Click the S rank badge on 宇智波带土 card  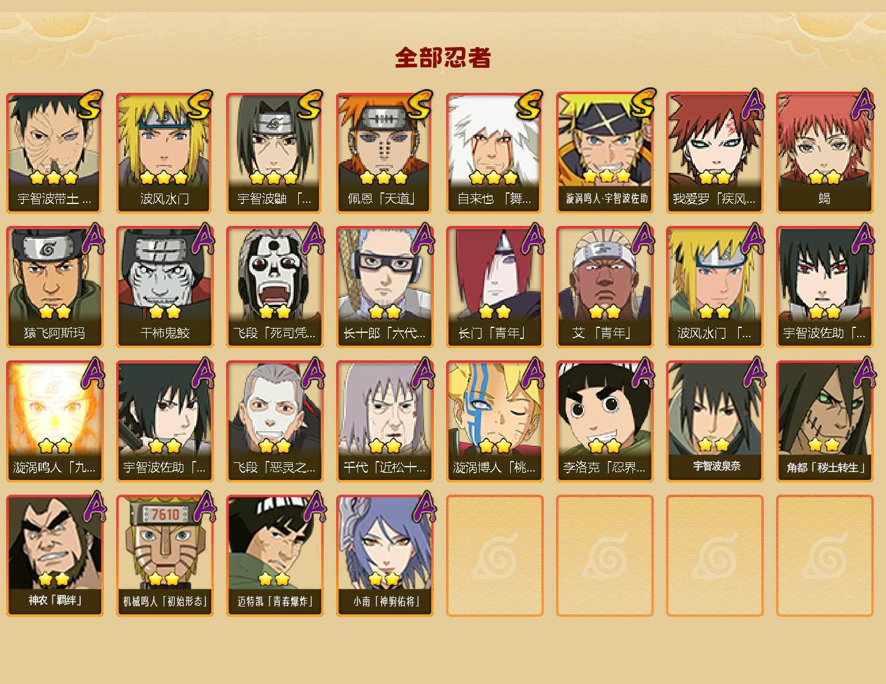click(x=90, y=104)
